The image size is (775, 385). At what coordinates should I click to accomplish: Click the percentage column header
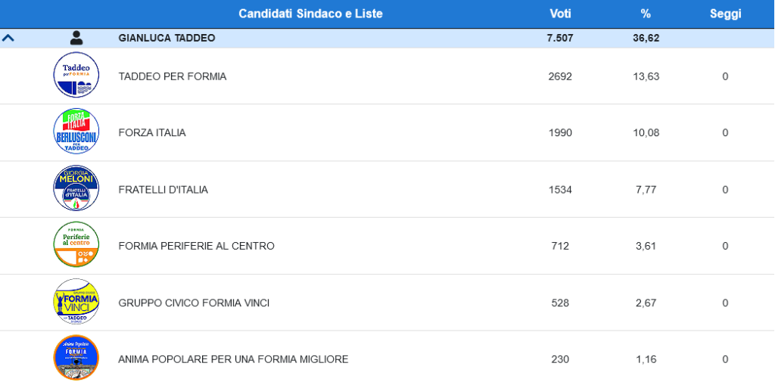[x=646, y=14]
